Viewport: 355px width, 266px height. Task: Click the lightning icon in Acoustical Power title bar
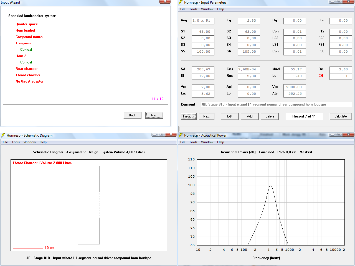tap(181, 135)
